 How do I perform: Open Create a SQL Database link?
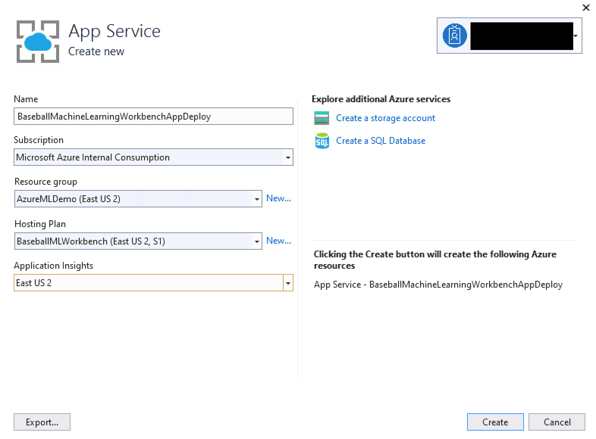tap(381, 141)
